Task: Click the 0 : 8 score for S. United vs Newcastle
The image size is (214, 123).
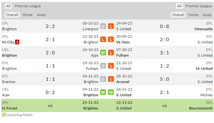Action: click(x=164, y=26)
